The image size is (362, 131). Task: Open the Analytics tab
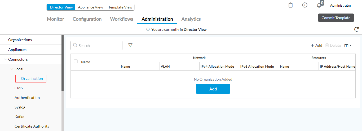(x=191, y=19)
